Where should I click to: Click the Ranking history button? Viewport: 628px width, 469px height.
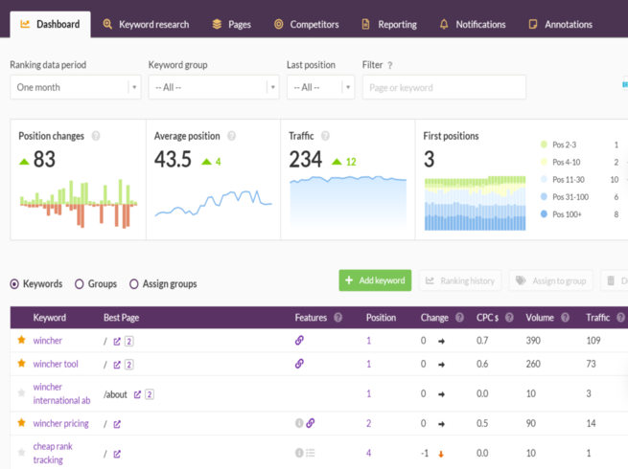click(460, 280)
